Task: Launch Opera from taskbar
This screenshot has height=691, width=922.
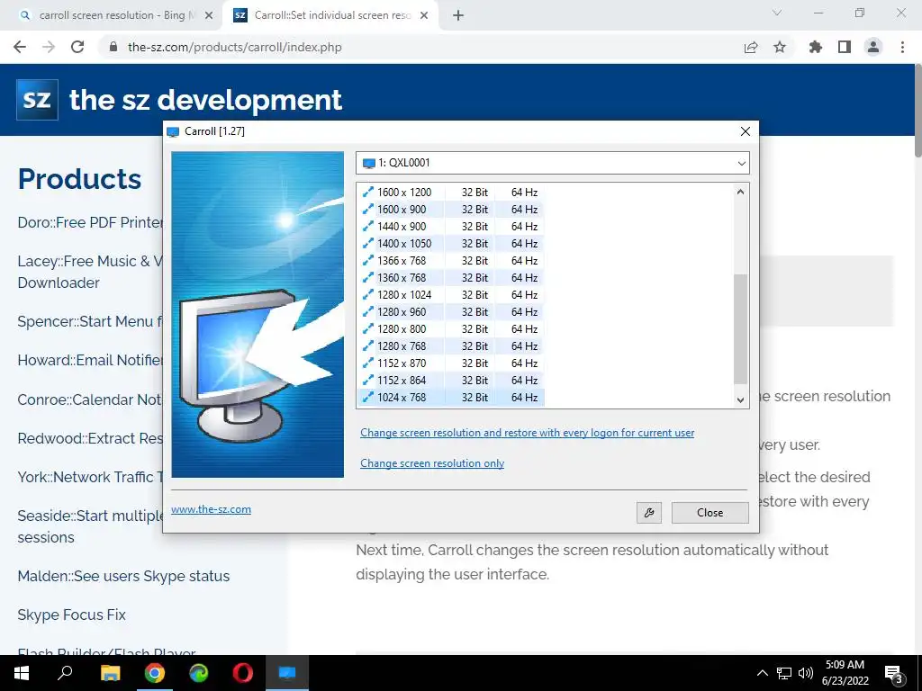Action: click(243, 673)
